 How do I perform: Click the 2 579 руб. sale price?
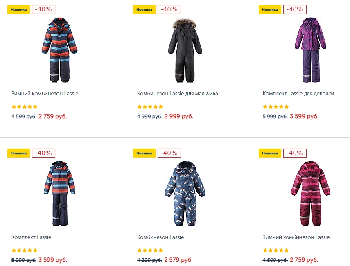point(178,260)
